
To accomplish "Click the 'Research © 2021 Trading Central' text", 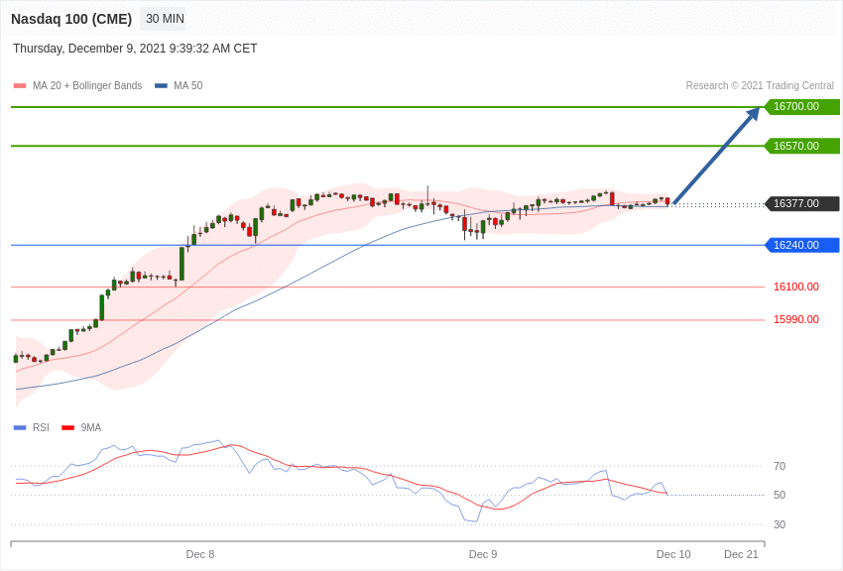I will [760, 85].
